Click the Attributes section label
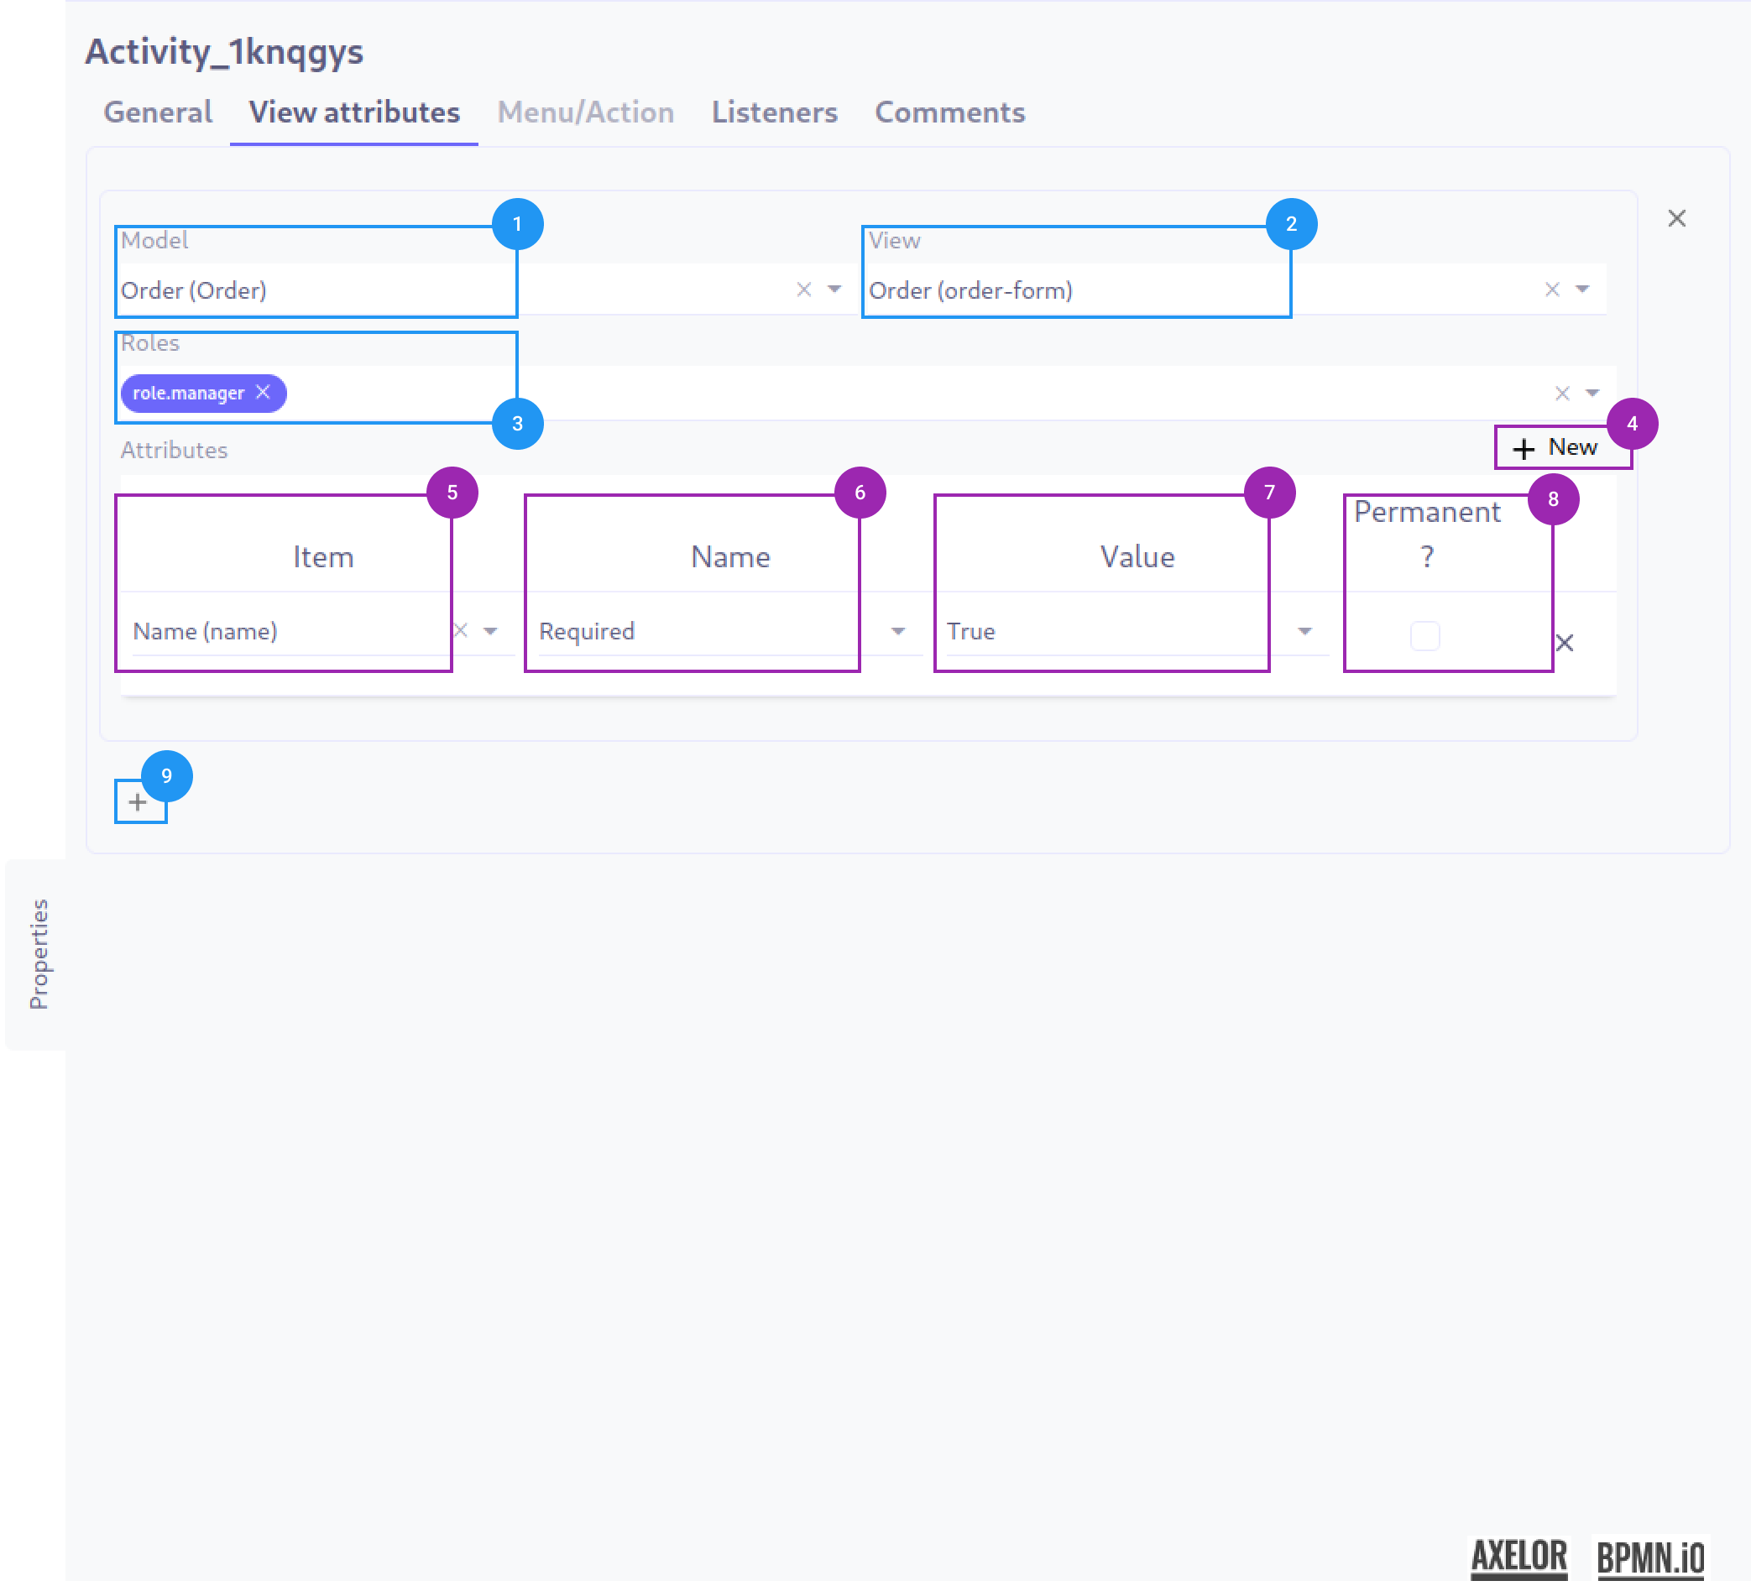 point(174,451)
